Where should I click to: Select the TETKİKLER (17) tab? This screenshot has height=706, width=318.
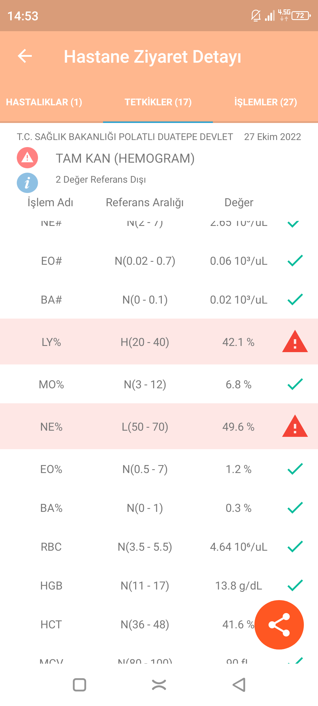click(x=158, y=102)
